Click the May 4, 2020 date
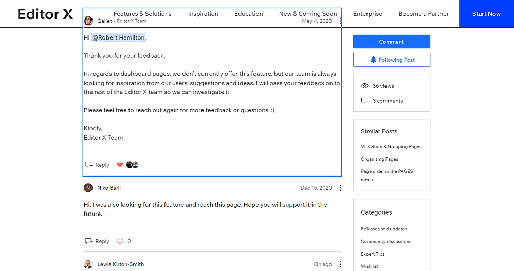Viewport: 514px width, 271px height. tap(317, 21)
